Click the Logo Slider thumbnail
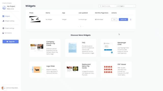This screenshot has height=91, width=163. tap(37, 70)
